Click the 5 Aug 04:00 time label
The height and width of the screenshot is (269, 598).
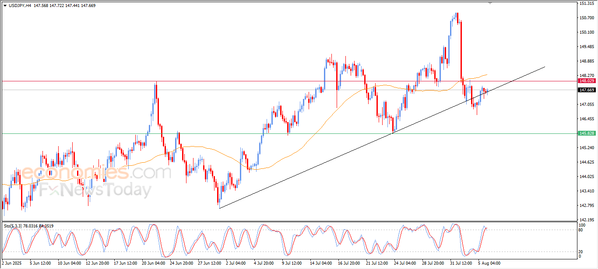point(490,264)
